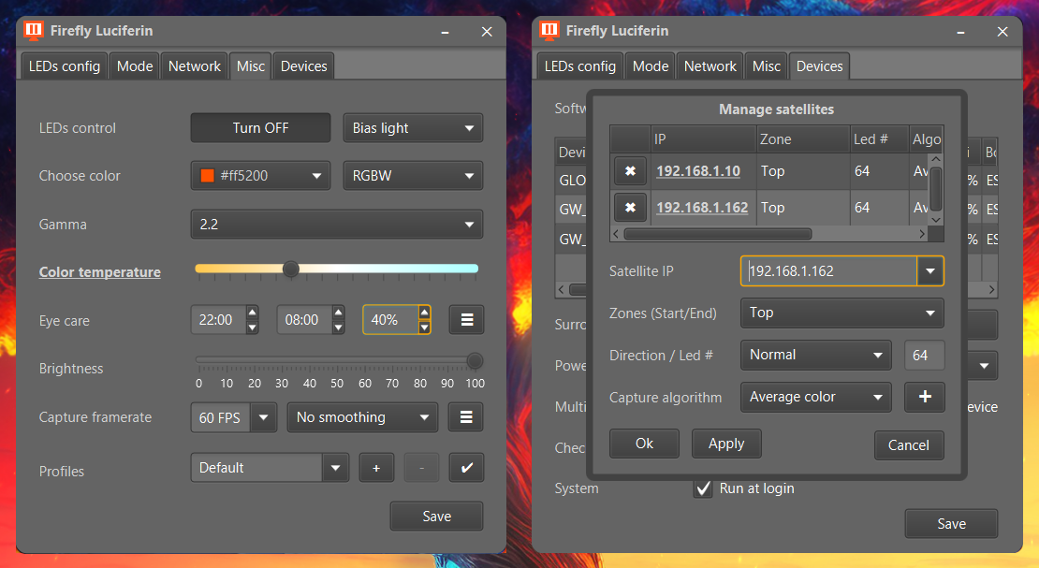Switch to LEDs config tab in right window

click(x=579, y=66)
